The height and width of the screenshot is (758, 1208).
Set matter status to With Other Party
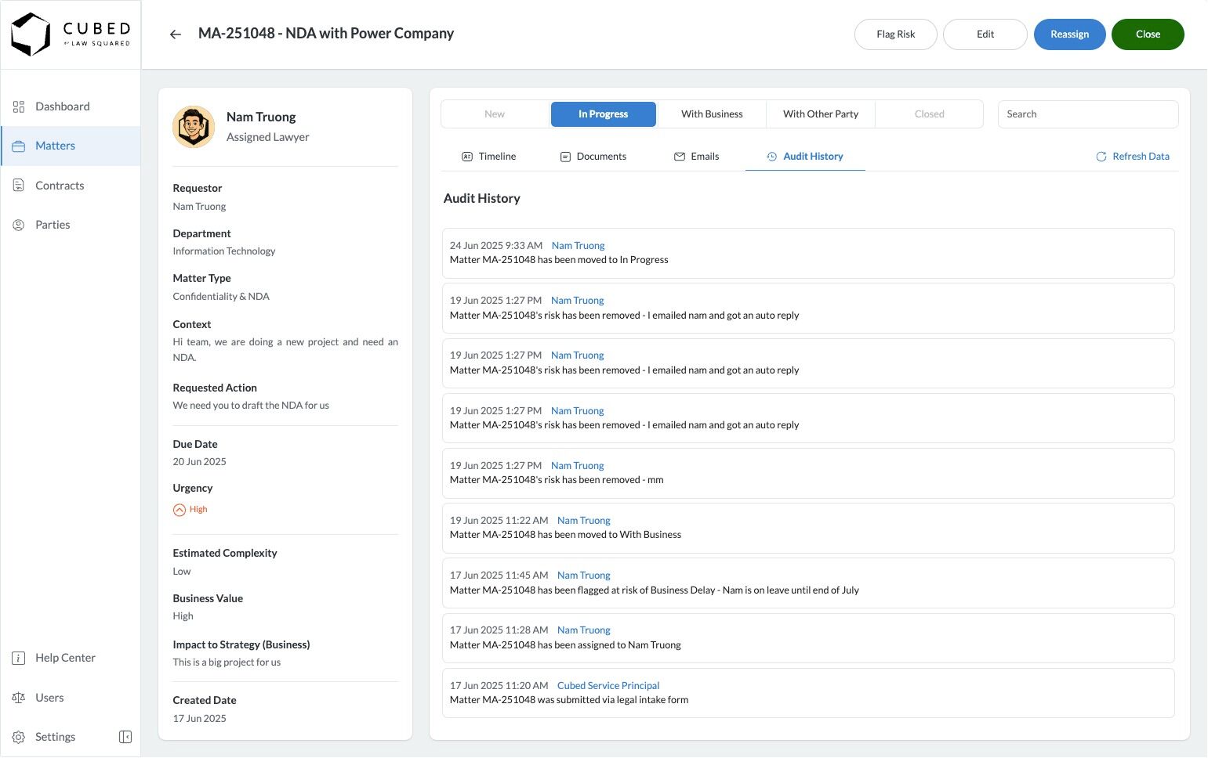(x=820, y=114)
